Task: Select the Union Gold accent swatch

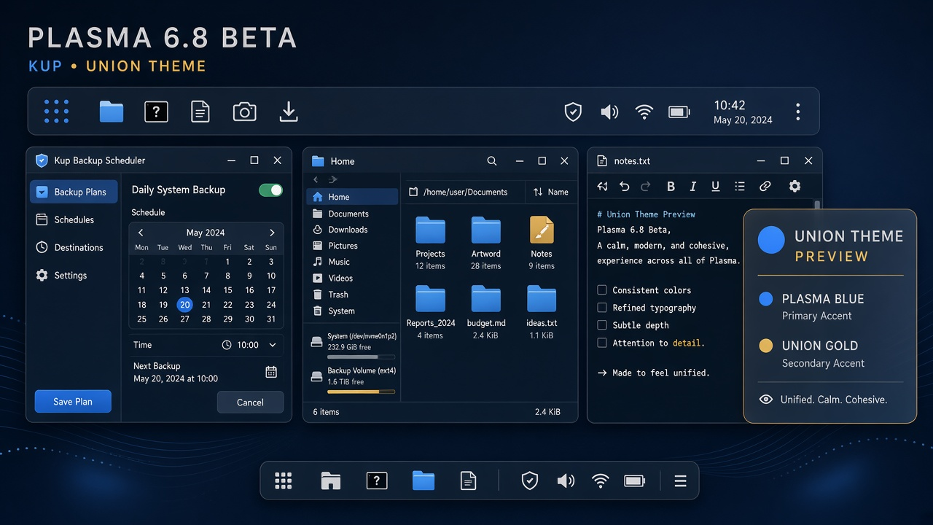Action: [x=765, y=346]
